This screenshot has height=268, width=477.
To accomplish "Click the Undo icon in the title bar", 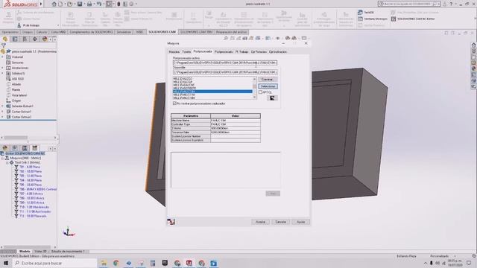I will pos(99,4).
